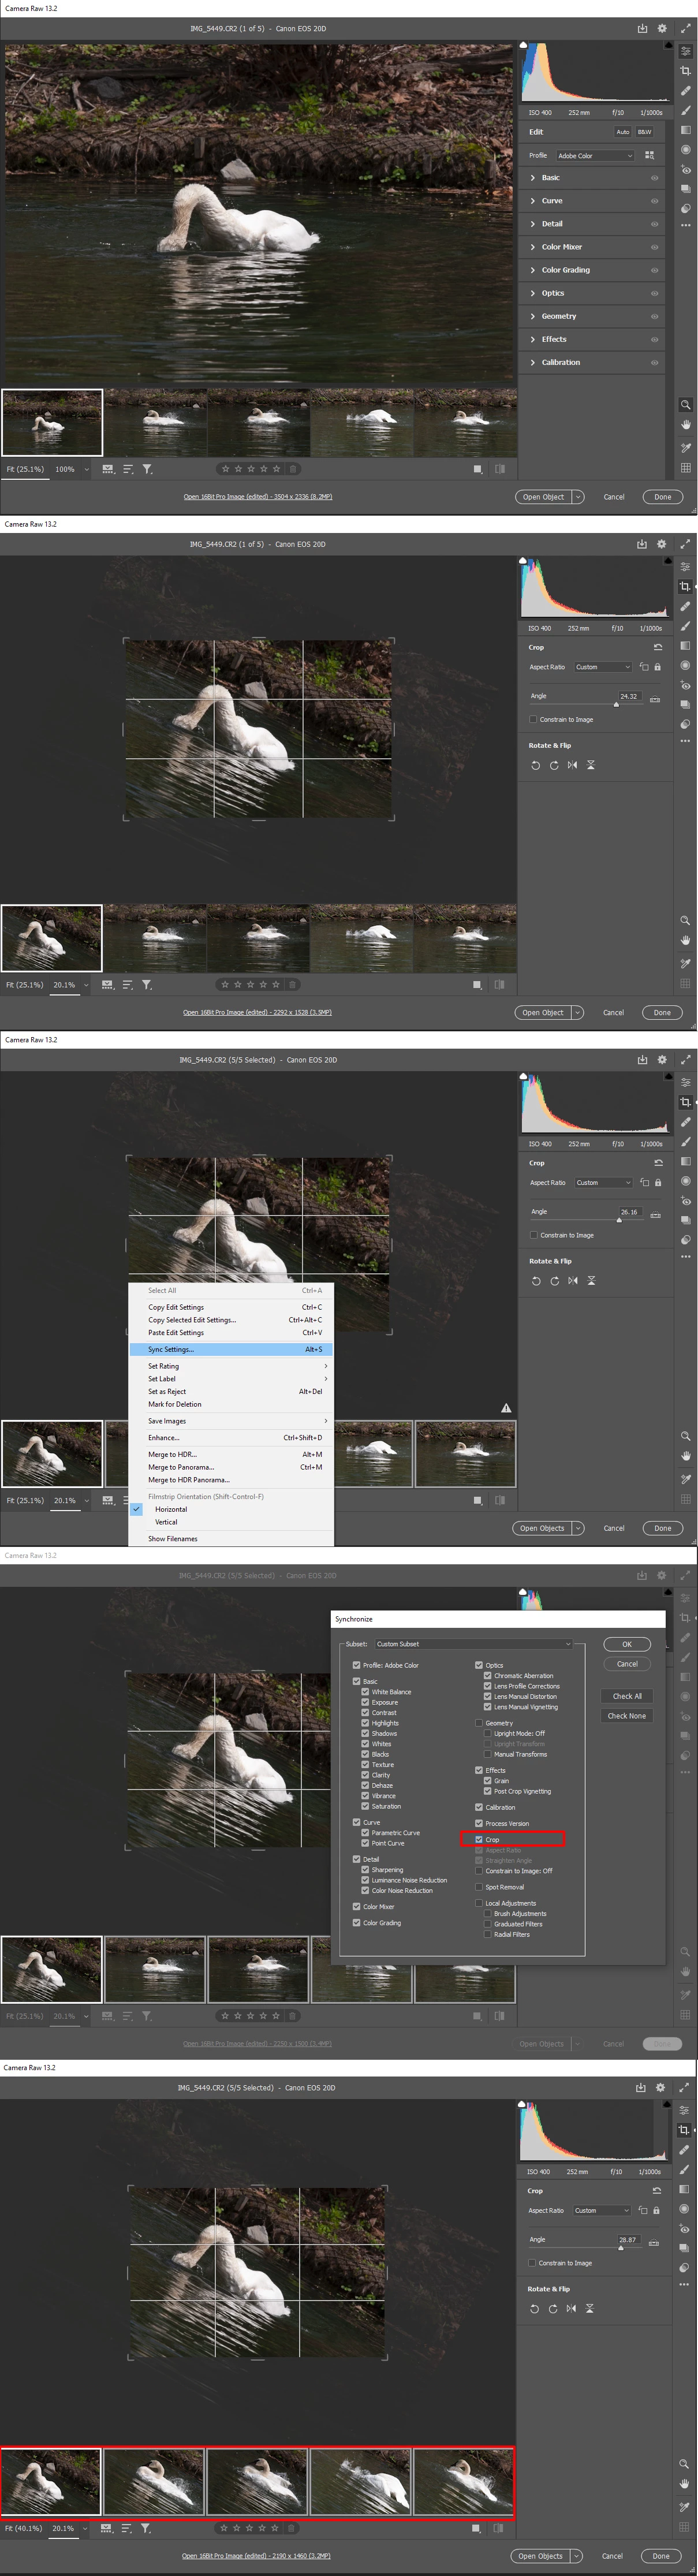Toggle the Basic panel eye visibility icon

coord(655,178)
